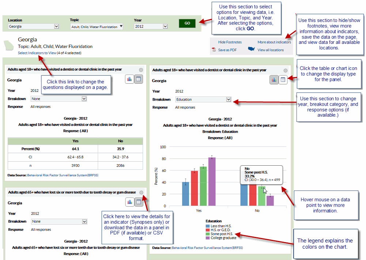Open the Year dropdown showing 2012
The width and height of the screenshot is (366, 260).
point(151,26)
